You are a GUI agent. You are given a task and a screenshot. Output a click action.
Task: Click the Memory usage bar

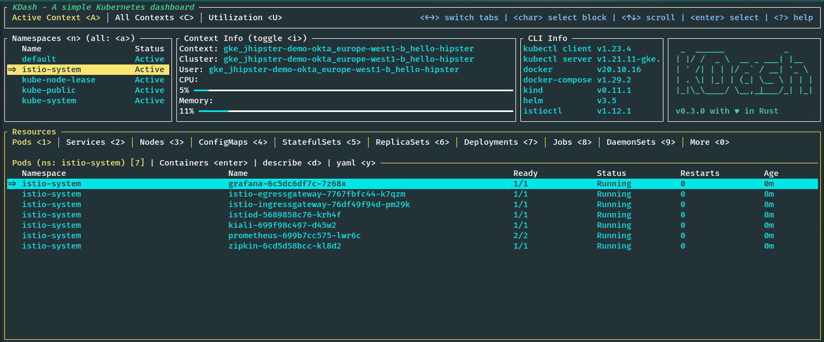355,111
